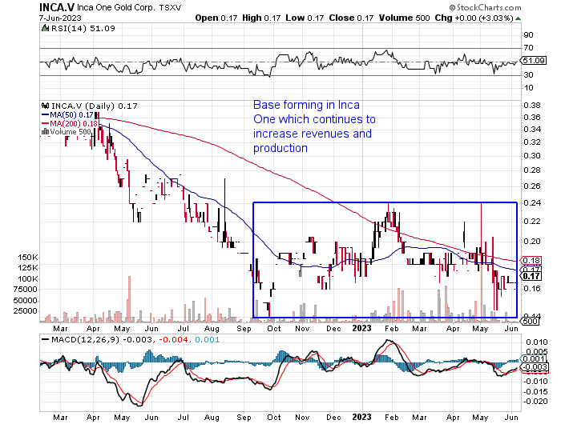The width and height of the screenshot is (561, 424).
Task: Click the Low 0.17 value
Action: [305, 18]
